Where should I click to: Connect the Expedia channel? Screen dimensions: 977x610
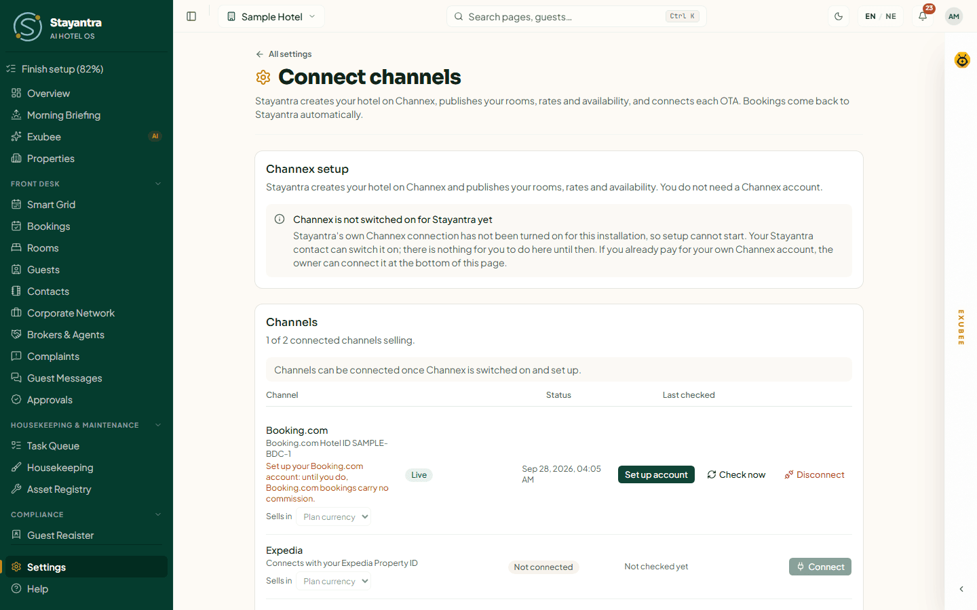pos(820,567)
